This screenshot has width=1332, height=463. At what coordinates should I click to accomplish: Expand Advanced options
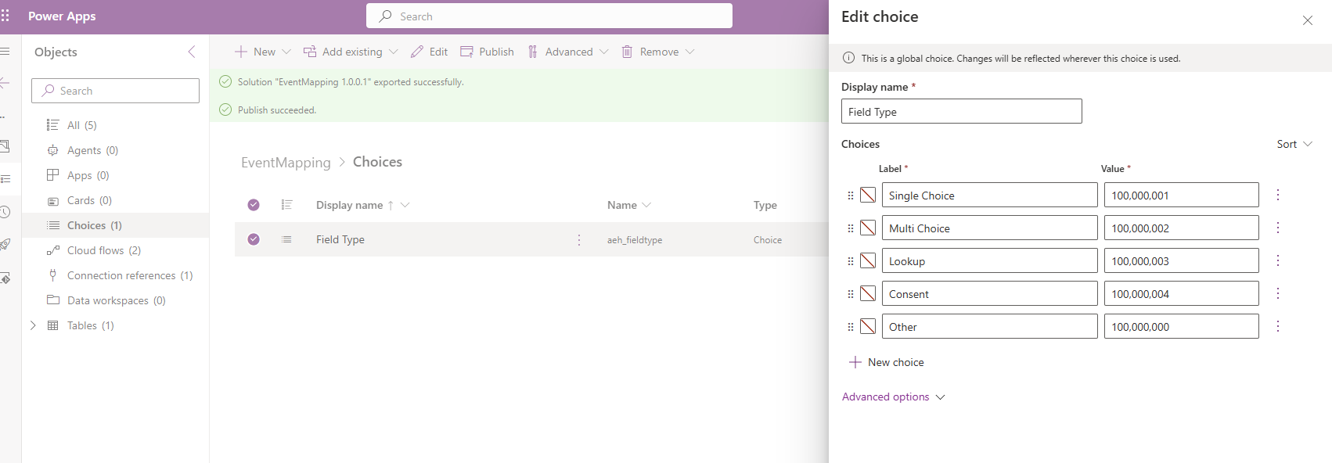point(894,397)
